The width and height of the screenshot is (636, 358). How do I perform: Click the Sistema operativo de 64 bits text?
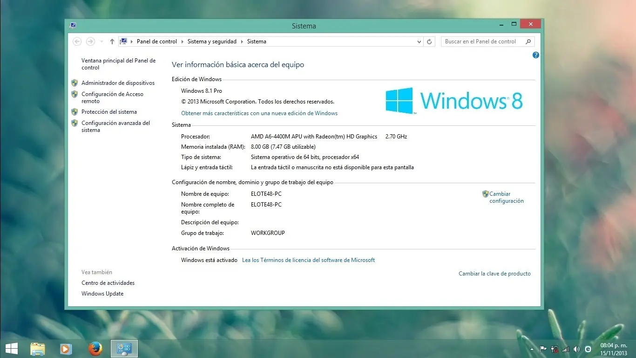[305, 157]
